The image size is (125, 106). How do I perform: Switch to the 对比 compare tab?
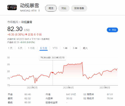coord(64,8)
